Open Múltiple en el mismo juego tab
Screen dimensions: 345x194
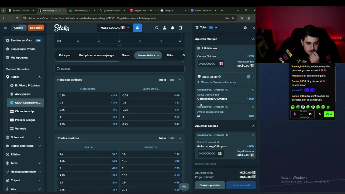pos(96,55)
